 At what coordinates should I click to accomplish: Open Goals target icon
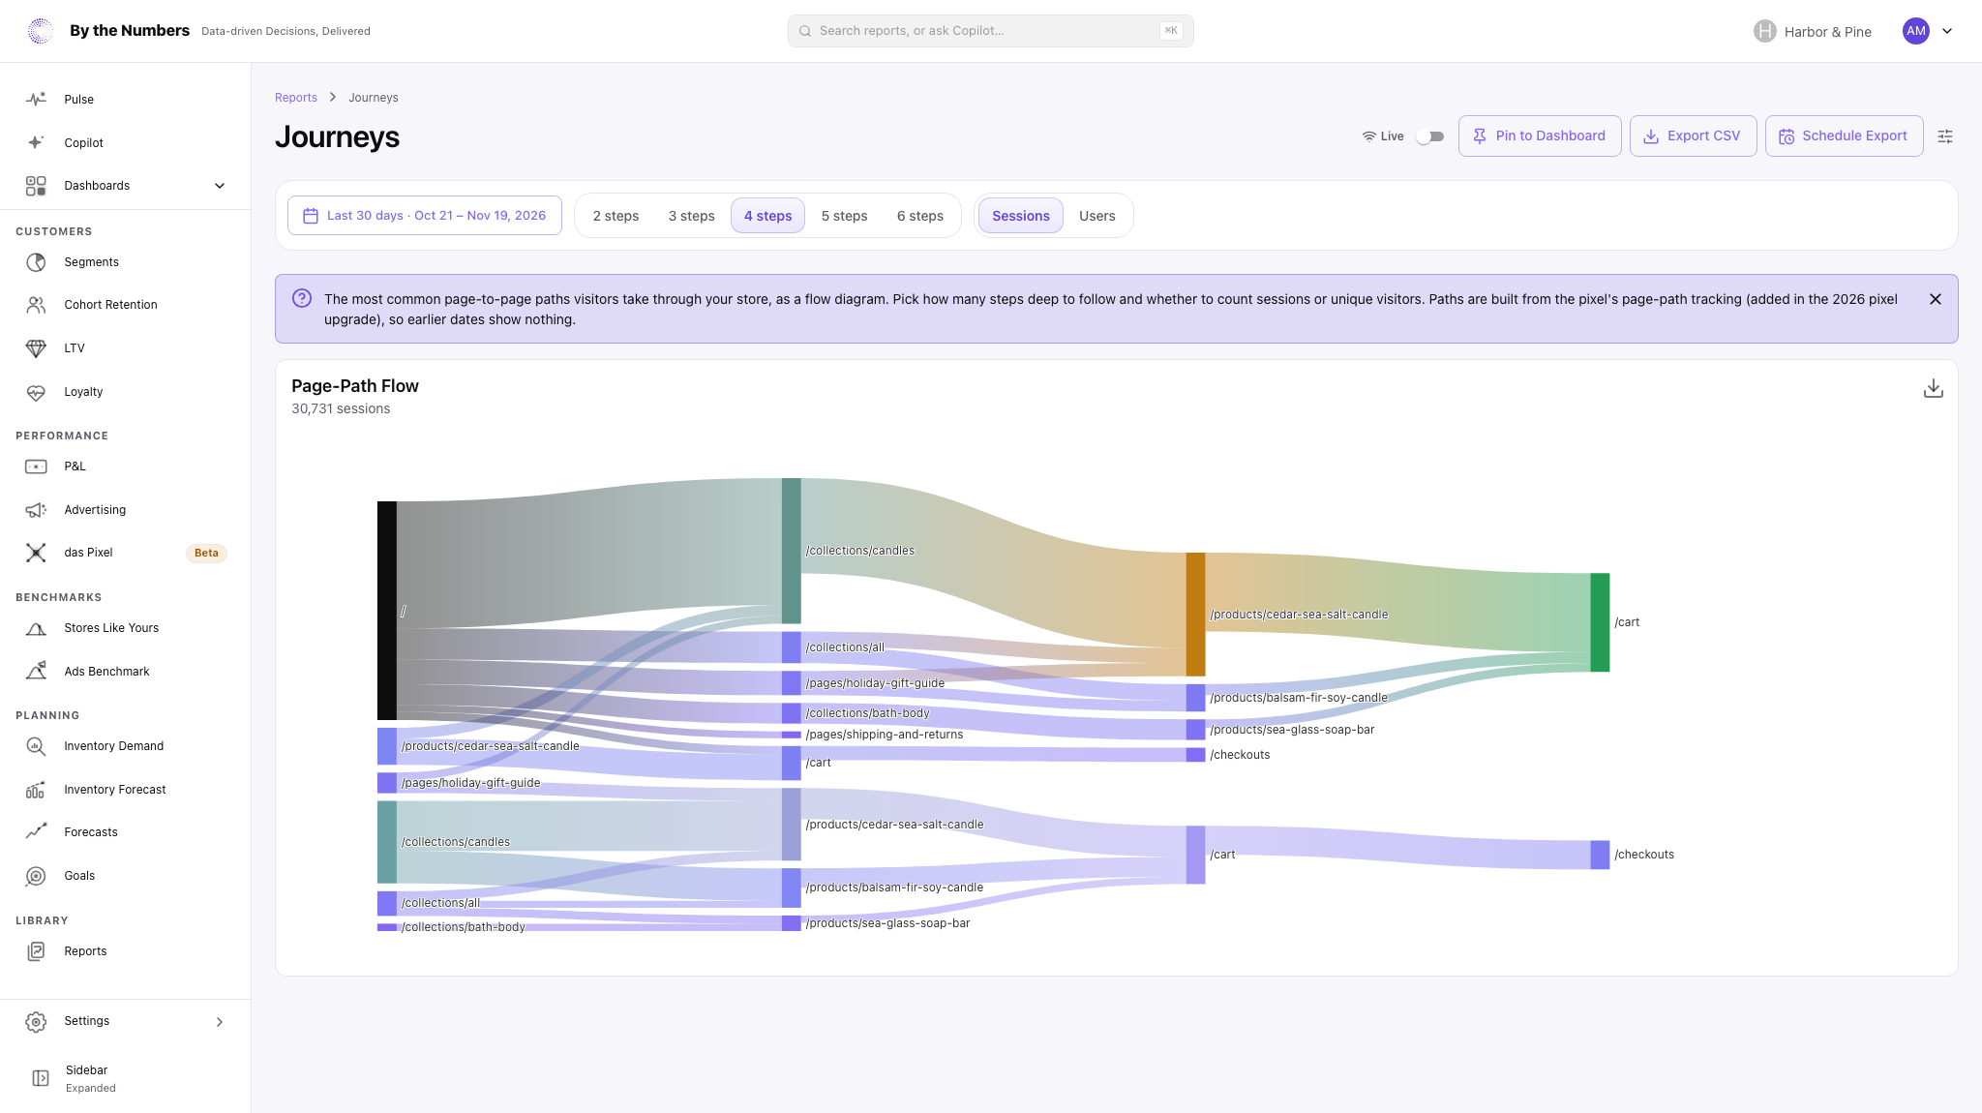point(36,876)
